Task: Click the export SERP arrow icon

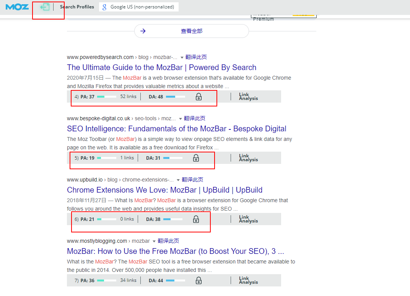Action: (x=45, y=7)
